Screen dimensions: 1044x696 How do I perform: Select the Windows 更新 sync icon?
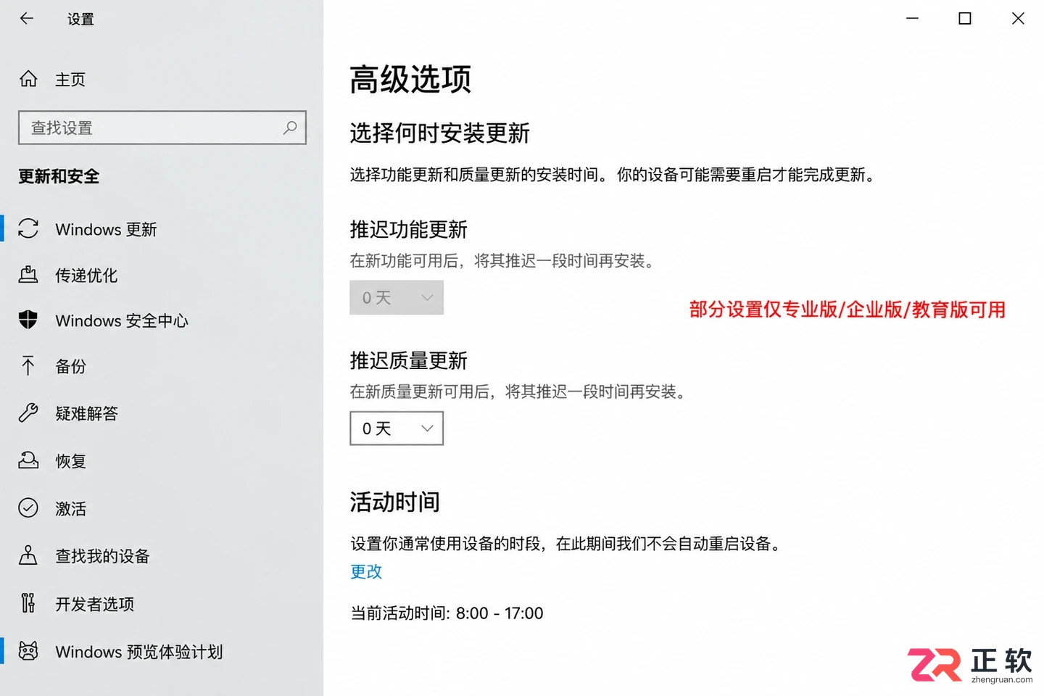click(x=28, y=228)
